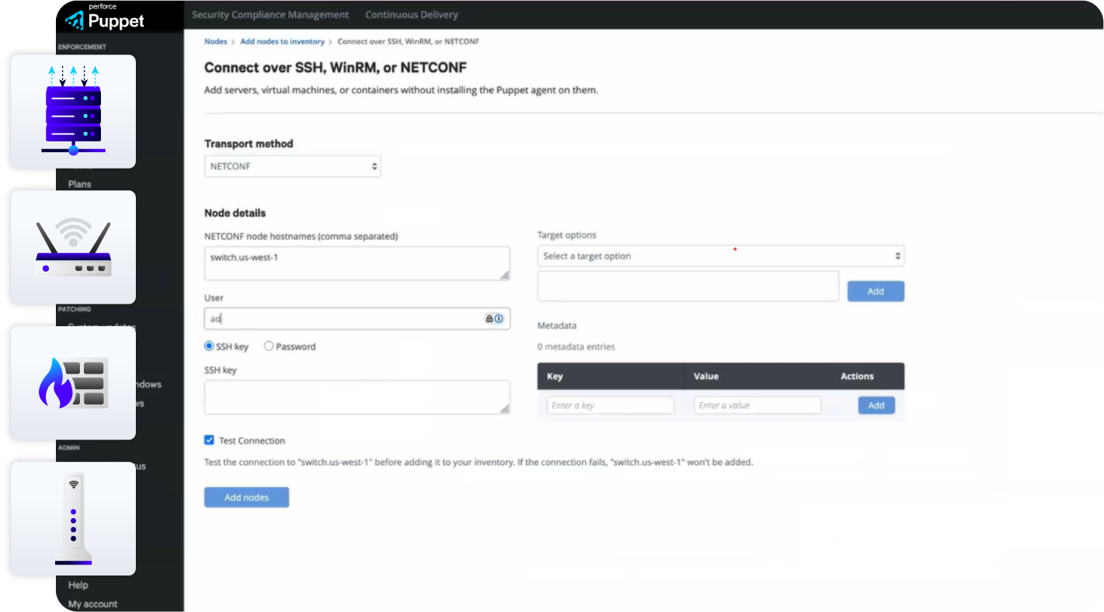This screenshot has width=1104, height=612.
Task: Click Add next to the target options field
Action: click(876, 290)
